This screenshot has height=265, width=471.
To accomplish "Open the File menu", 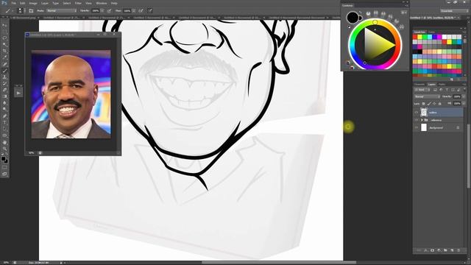I will [x=13, y=3].
